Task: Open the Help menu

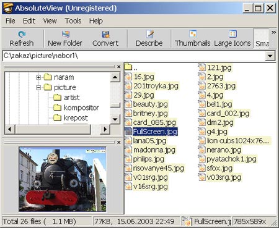Action: (x=96, y=21)
